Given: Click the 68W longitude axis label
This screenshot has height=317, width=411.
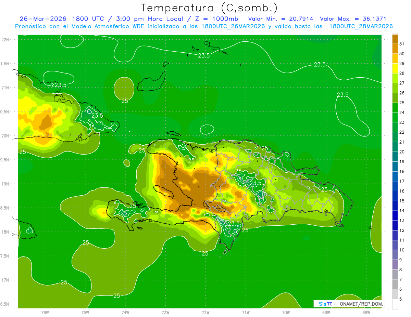Looking at the screenshot, I should tap(366, 312).
